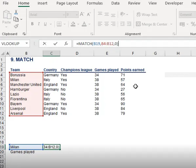Screen dimensions: 196x168
Task: Open the Name Box dropdown arrow
Action: click(27, 43)
